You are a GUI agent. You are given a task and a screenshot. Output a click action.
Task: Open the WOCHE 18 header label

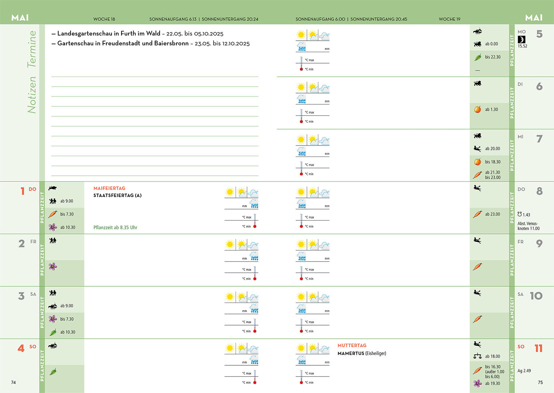pyautogui.click(x=104, y=19)
